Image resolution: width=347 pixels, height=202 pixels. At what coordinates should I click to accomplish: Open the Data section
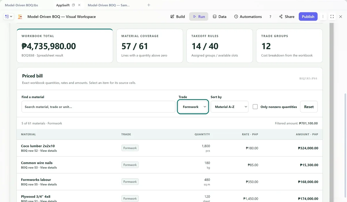pyautogui.click(x=219, y=17)
